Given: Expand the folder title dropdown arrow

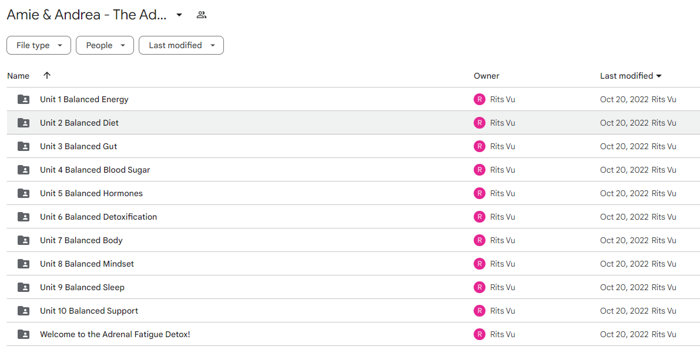Looking at the screenshot, I should point(179,15).
